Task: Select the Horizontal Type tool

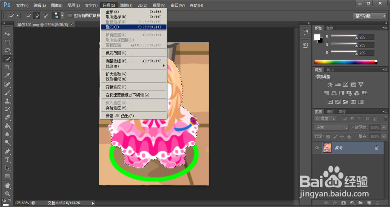Action: point(7,160)
